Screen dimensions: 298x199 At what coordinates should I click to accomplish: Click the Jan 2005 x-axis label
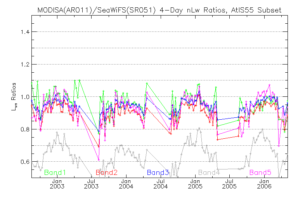point(195,184)
